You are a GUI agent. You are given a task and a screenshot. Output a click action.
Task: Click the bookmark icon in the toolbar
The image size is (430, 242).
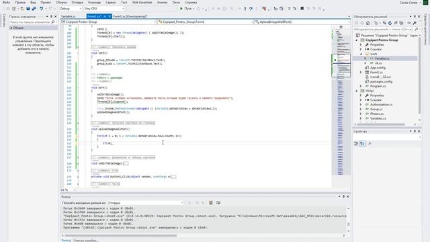[x=302, y=9]
